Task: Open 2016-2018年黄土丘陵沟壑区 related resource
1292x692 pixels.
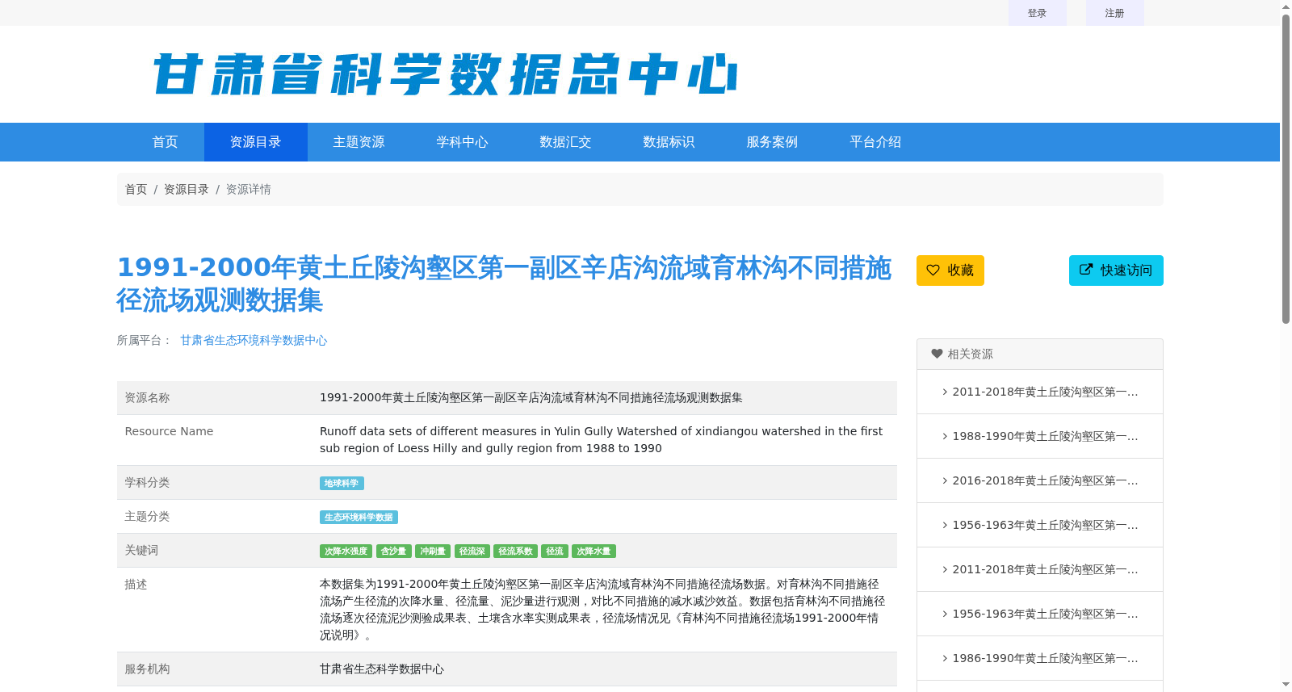Action: coord(1045,480)
